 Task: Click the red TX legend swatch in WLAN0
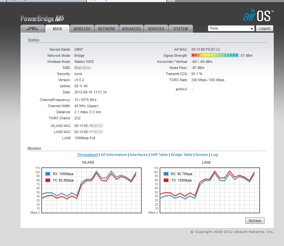point(48,180)
